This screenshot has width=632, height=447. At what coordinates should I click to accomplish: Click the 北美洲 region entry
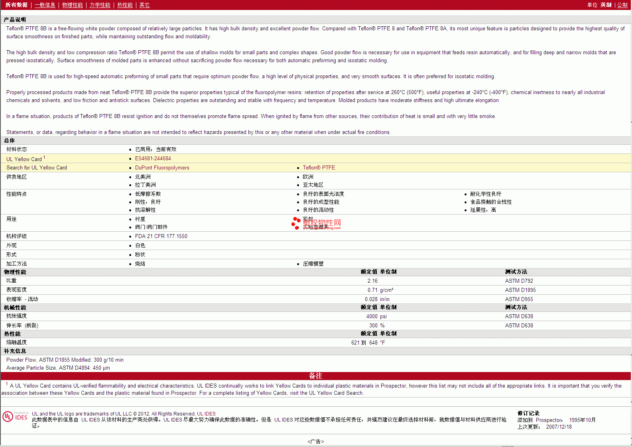143,177
